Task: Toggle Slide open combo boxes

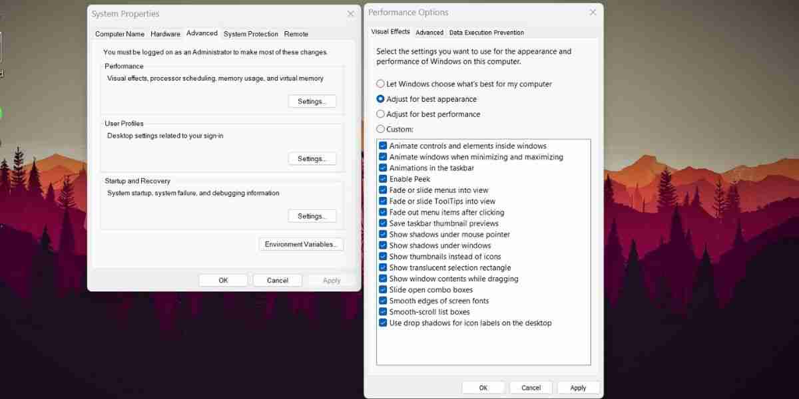Action: [x=383, y=289]
